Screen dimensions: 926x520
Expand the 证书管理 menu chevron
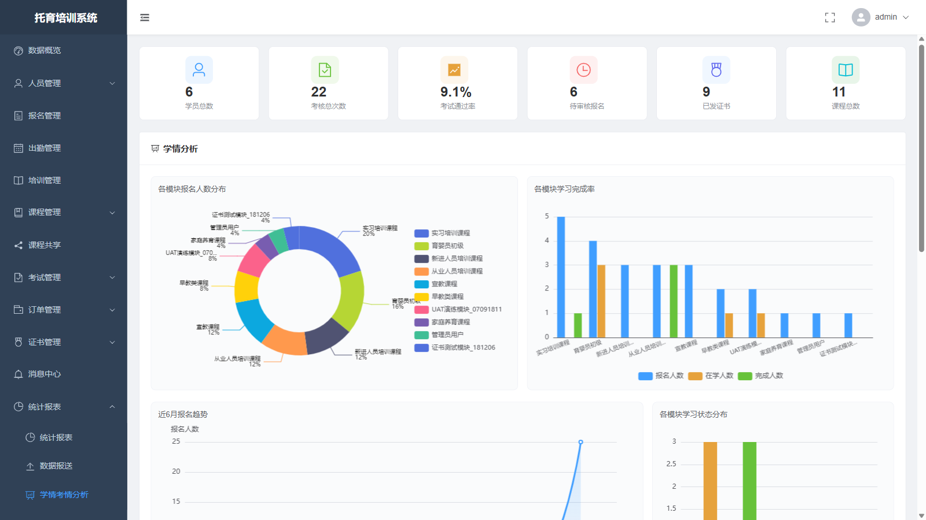click(112, 342)
